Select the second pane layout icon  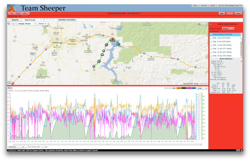click(45, 20)
